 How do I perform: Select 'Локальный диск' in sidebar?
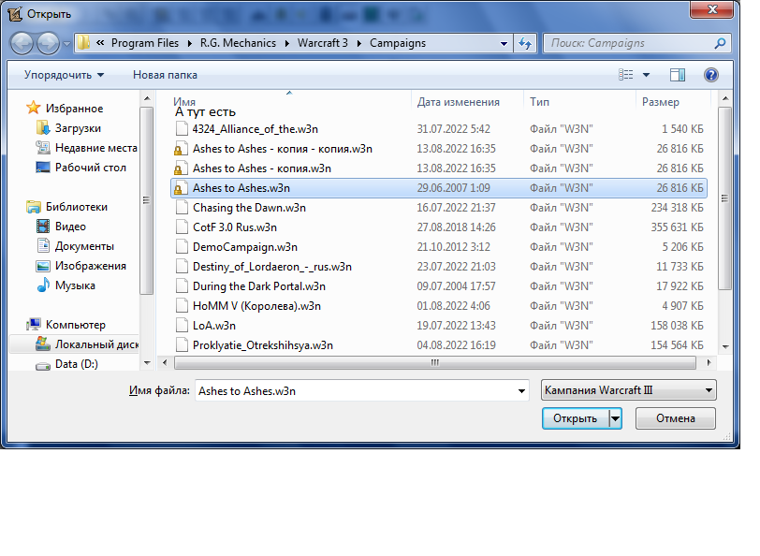96,344
